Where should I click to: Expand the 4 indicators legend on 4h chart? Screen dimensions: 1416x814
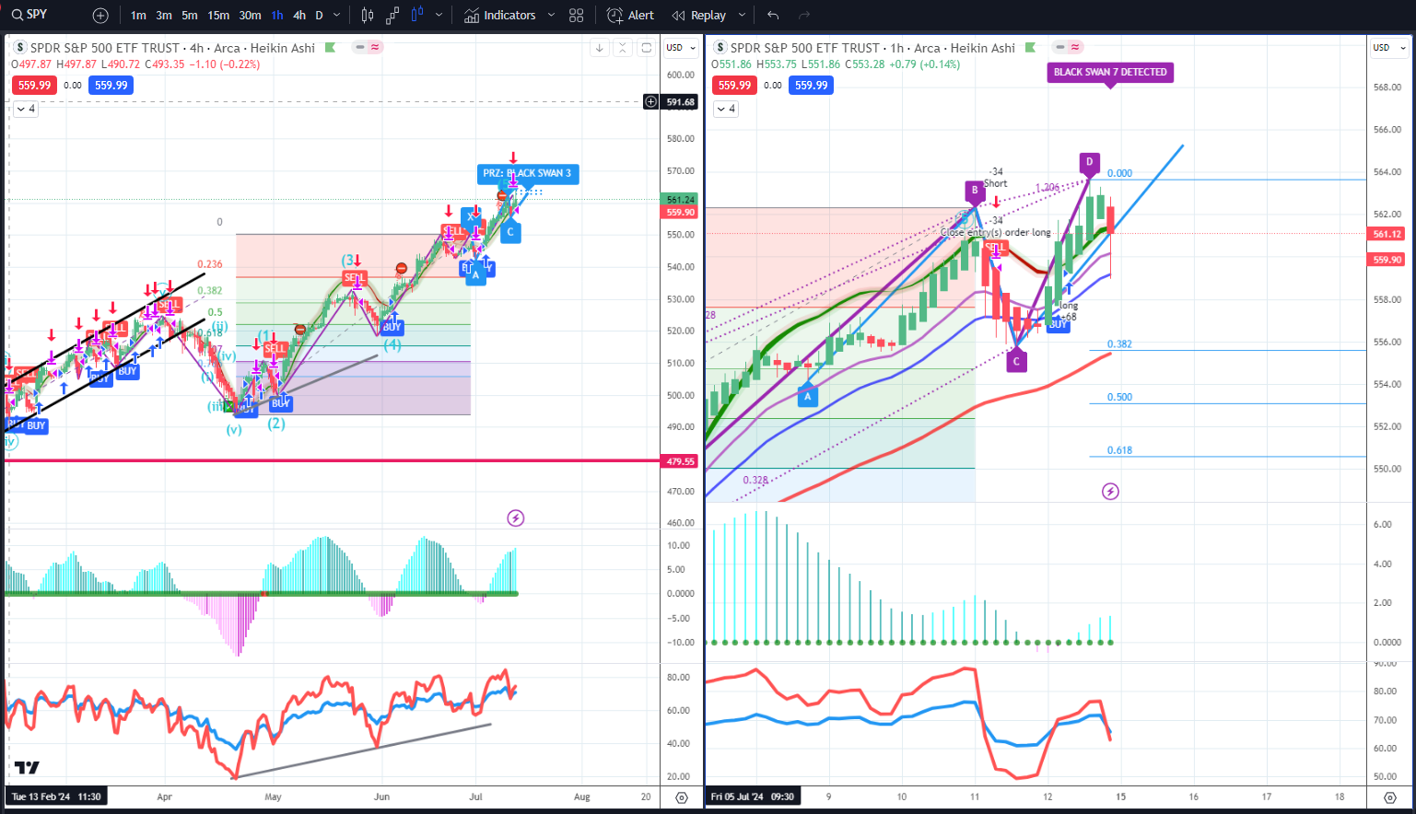(x=25, y=109)
